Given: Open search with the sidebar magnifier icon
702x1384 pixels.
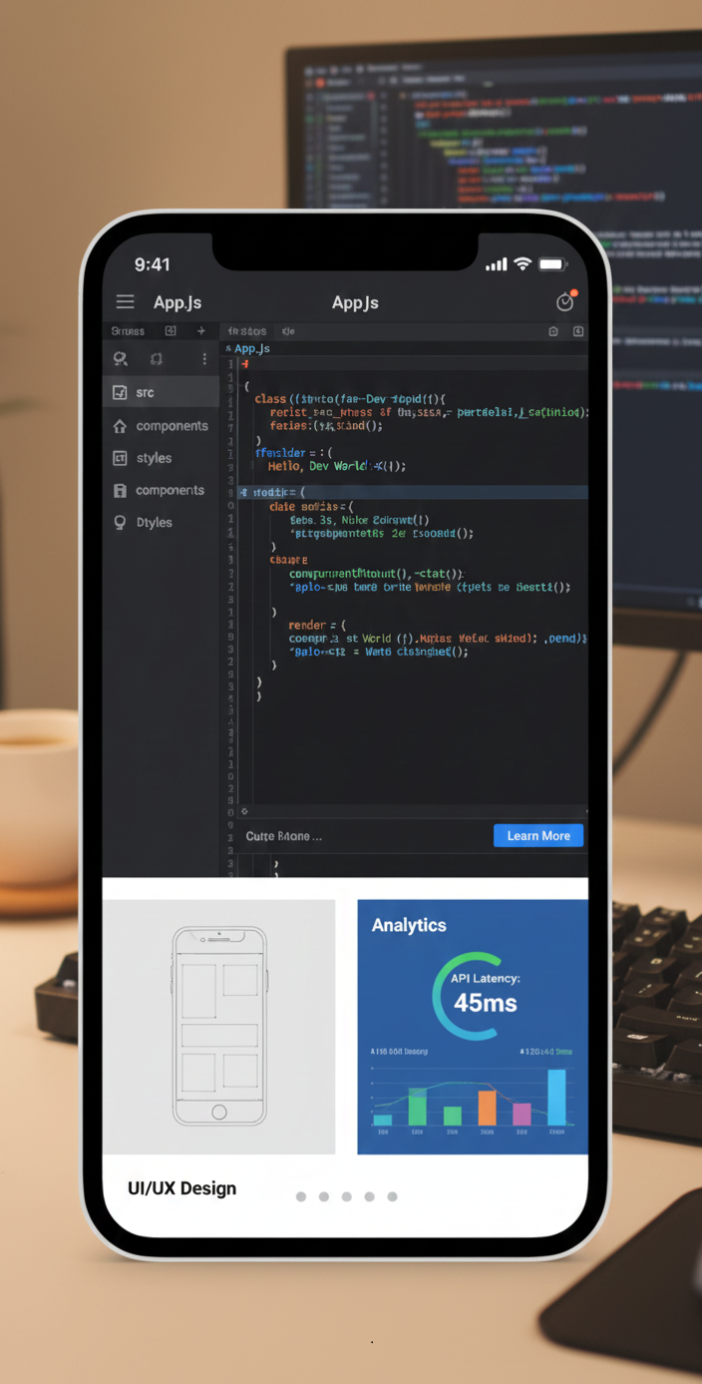Looking at the screenshot, I should [121, 358].
